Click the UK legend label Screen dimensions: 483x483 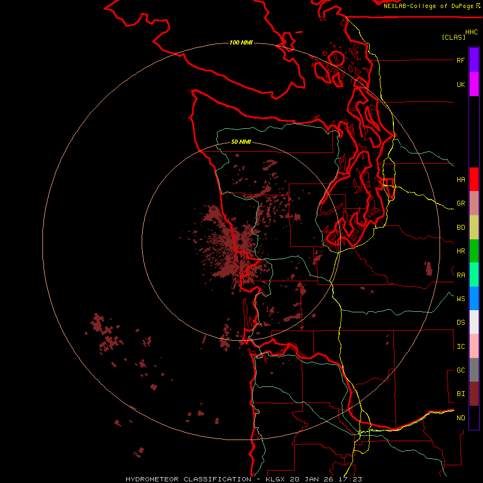(x=460, y=84)
